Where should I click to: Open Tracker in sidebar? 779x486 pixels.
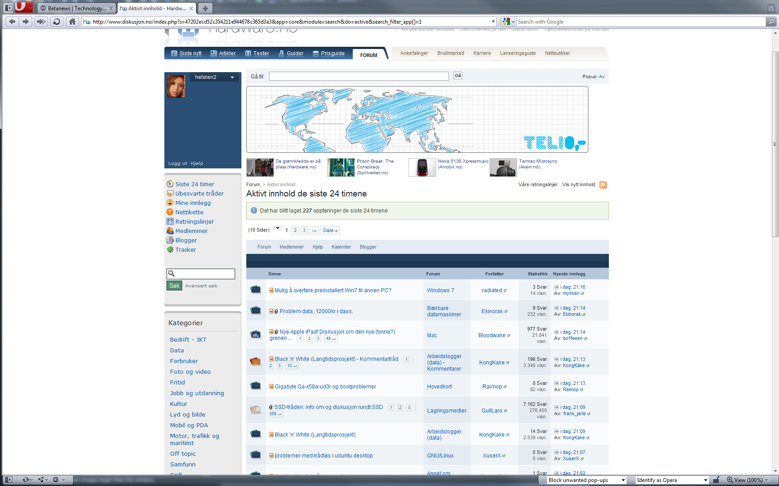(185, 249)
